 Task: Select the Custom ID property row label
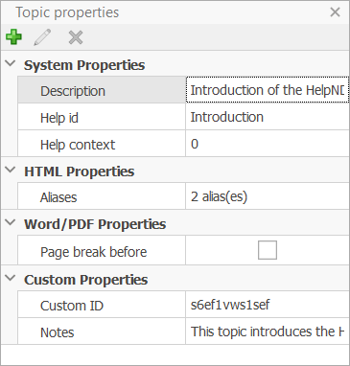[x=102, y=305]
